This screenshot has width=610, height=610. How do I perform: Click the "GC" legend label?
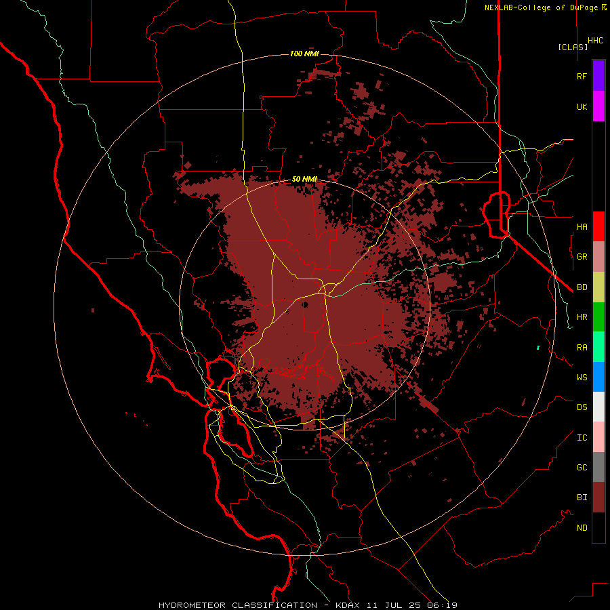(582, 468)
